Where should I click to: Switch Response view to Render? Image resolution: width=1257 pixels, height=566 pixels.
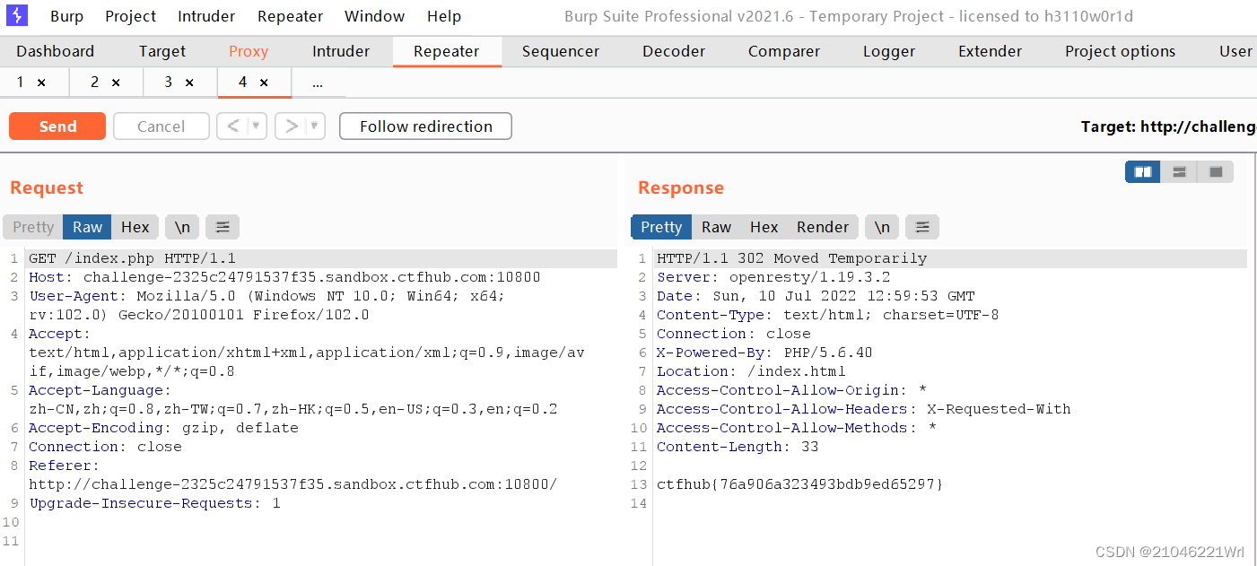pyautogui.click(x=823, y=227)
